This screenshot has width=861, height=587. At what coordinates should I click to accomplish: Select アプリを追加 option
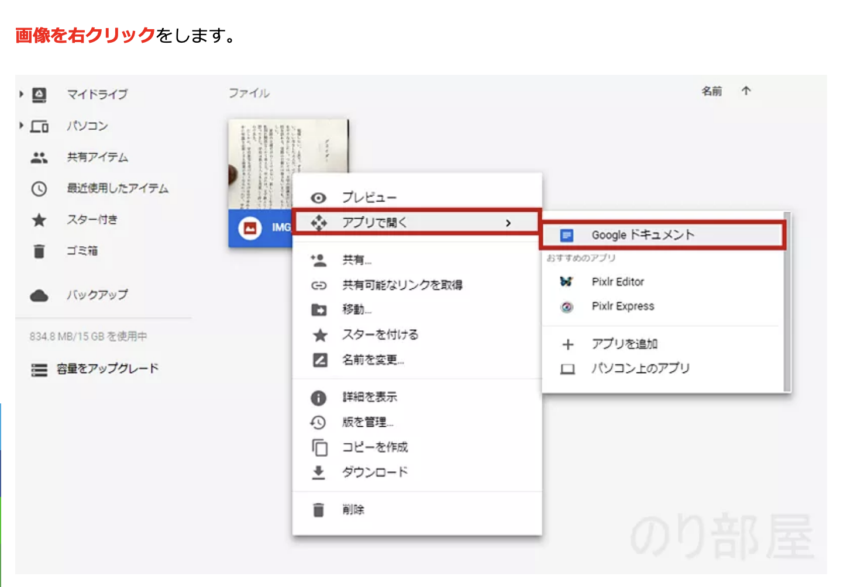click(x=662, y=344)
